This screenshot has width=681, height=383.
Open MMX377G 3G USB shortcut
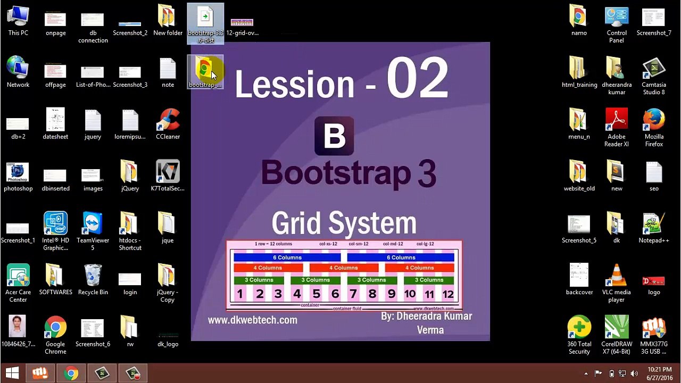[x=654, y=335]
